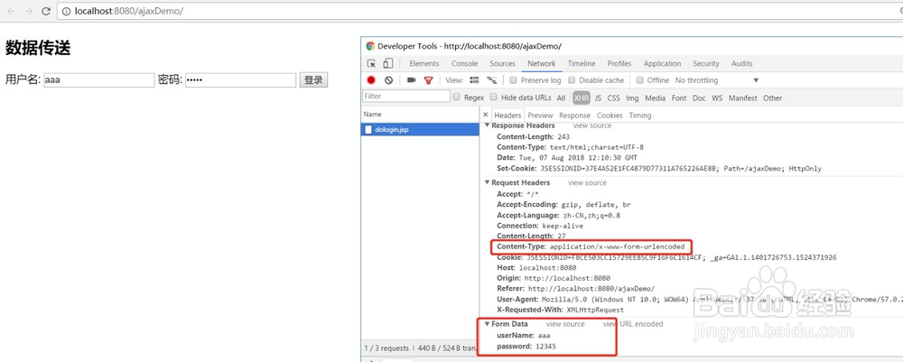Click view source next to Form Data
The image size is (903, 362).
565,324
